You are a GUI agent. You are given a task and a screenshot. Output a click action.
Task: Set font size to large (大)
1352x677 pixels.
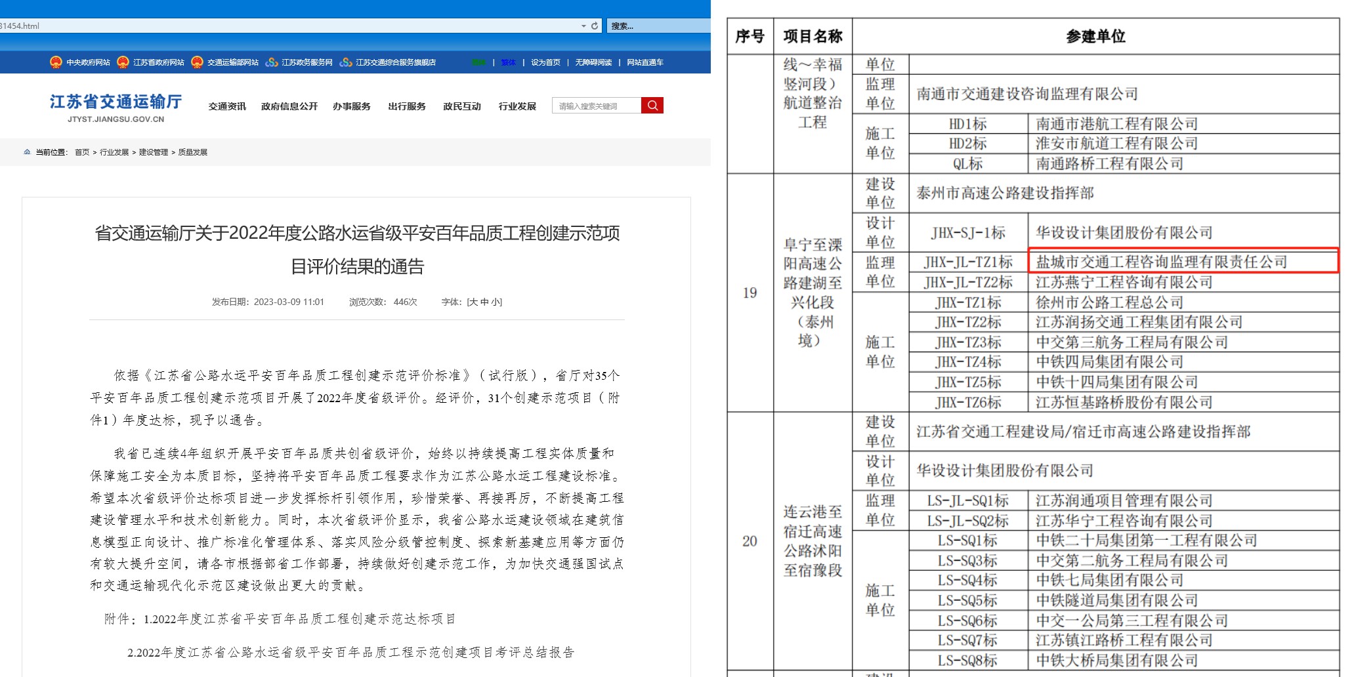pyautogui.click(x=474, y=302)
